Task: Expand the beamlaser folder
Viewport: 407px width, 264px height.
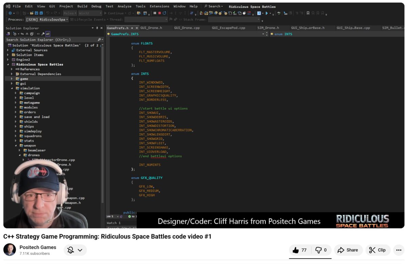Action: click(19, 150)
